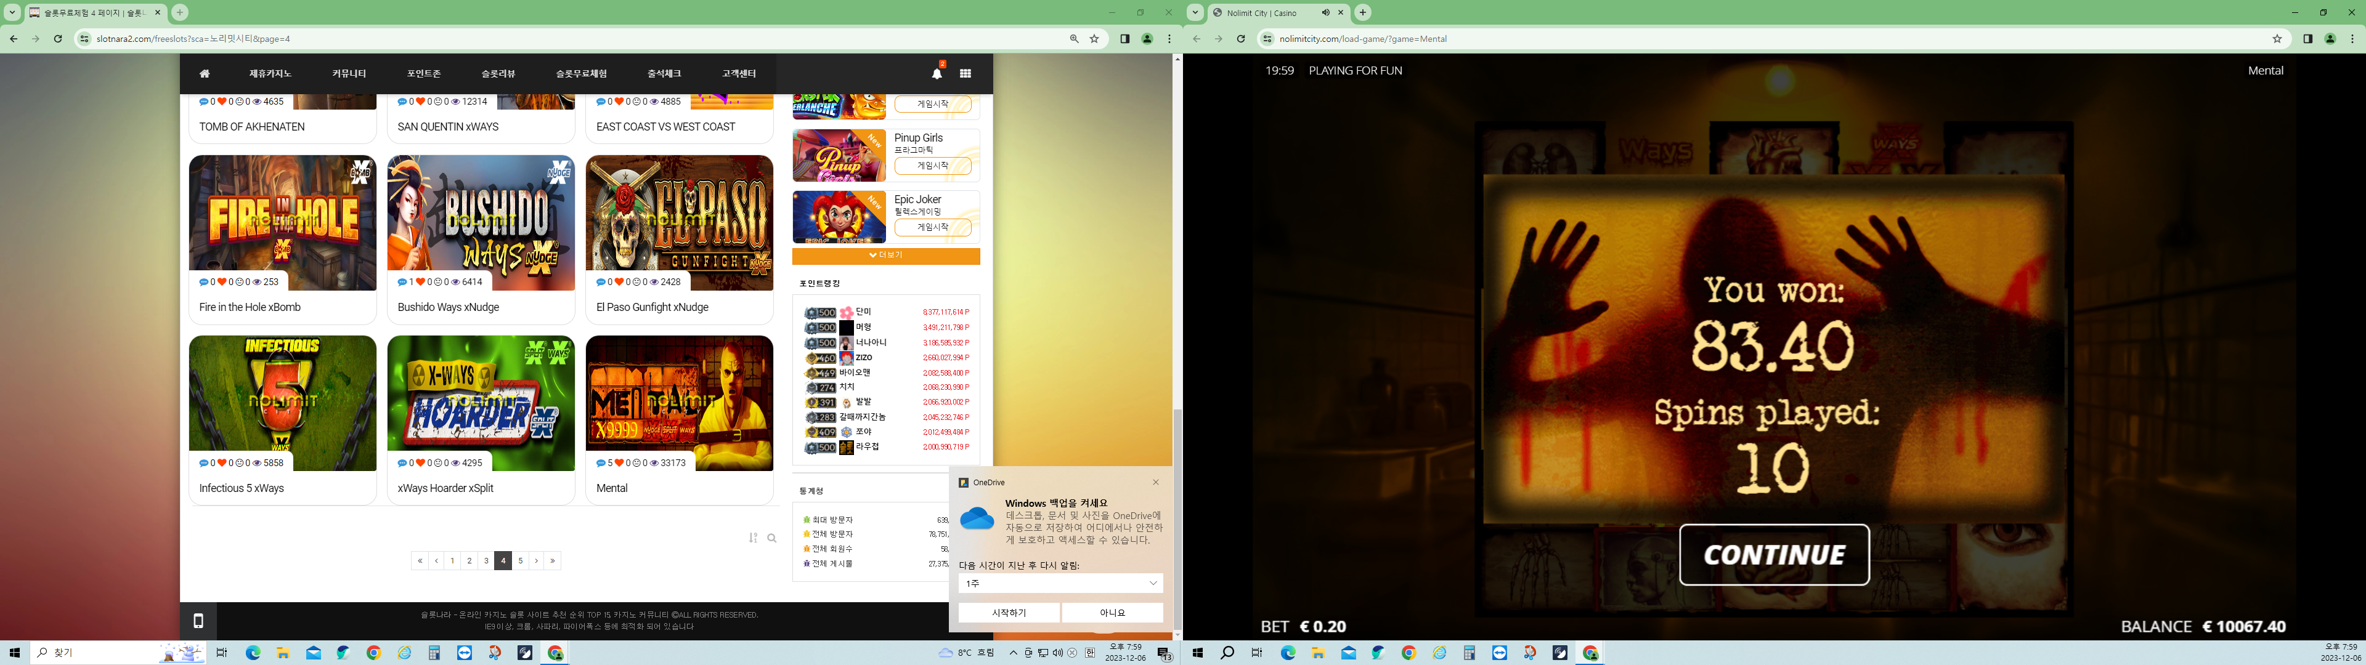Bookmark the slotnara page with star icon
Viewport: 2366px width, 665px height.
(1094, 39)
